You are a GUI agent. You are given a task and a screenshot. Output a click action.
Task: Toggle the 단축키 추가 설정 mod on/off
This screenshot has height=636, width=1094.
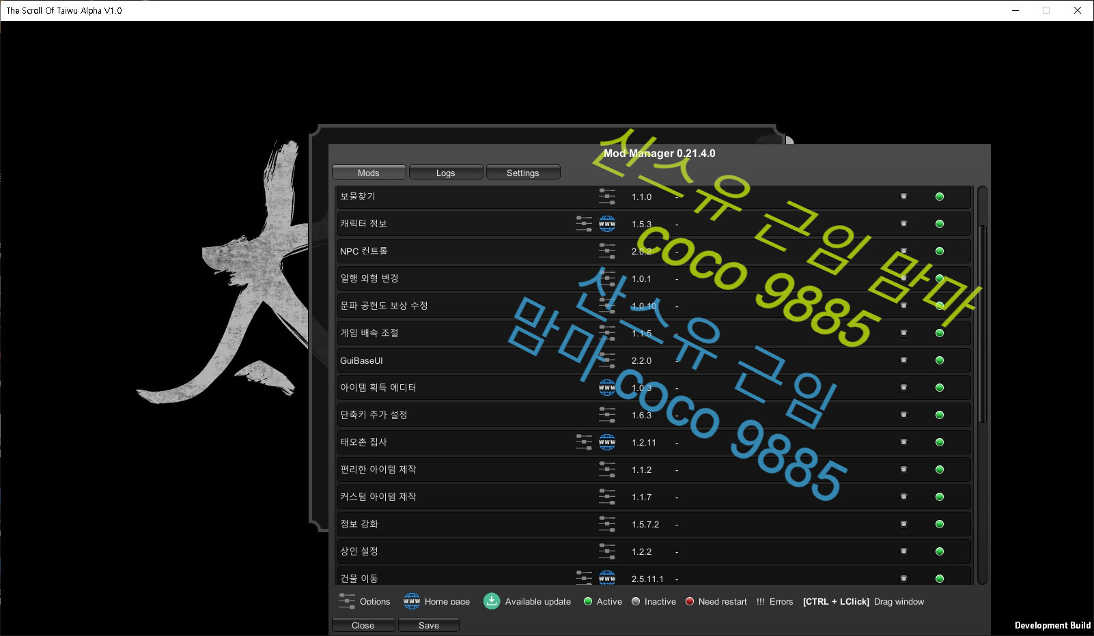[903, 415]
